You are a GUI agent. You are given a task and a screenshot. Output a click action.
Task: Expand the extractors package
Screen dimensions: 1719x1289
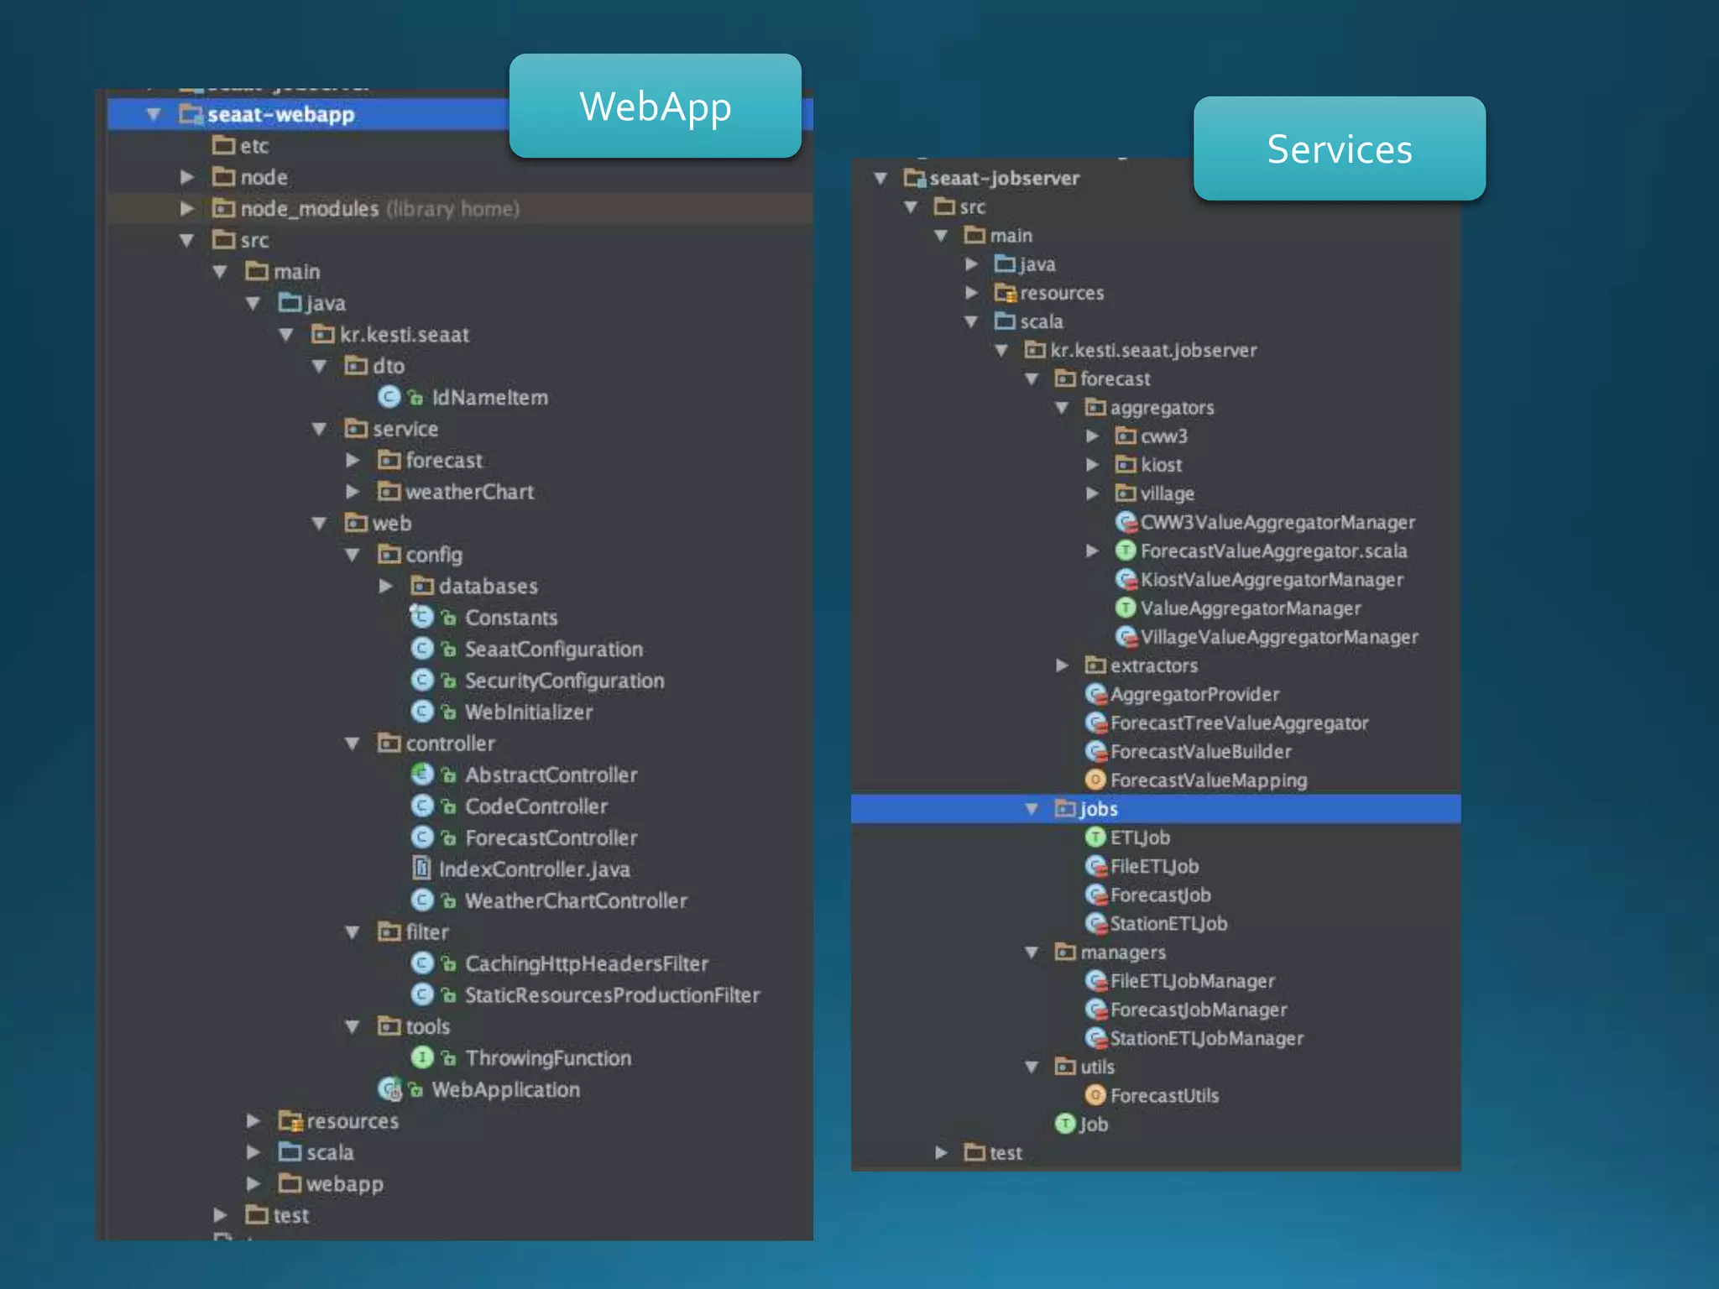pyautogui.click(x=1062, y=665)
